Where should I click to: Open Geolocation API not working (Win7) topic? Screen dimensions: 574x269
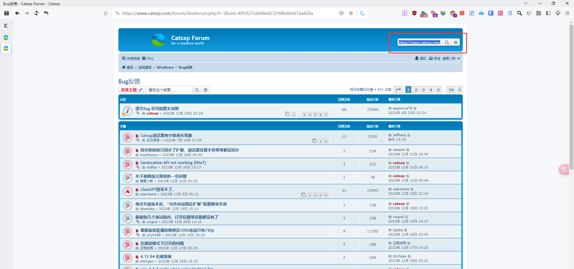(173, 163)
